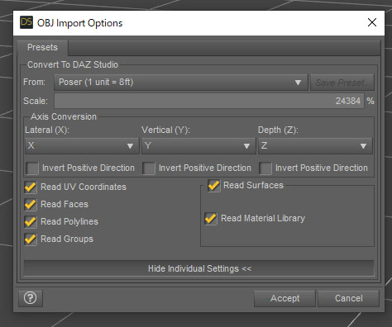
Task: Toggle Read Material Library checkbox
Action: 211,219
